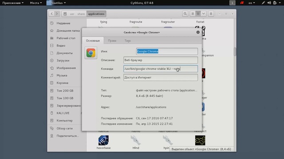Screen dimensions: 284x159
Task: Open the Nautilus app menu in top bar
Action: click(56, 3)
